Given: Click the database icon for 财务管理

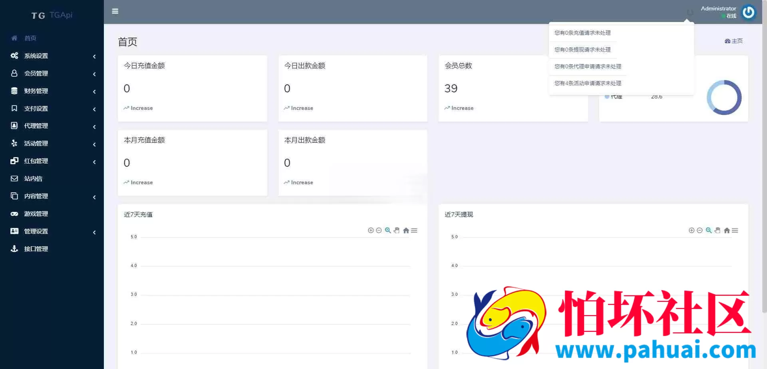Looking at the screenshot, I should [x=14, y=91].
